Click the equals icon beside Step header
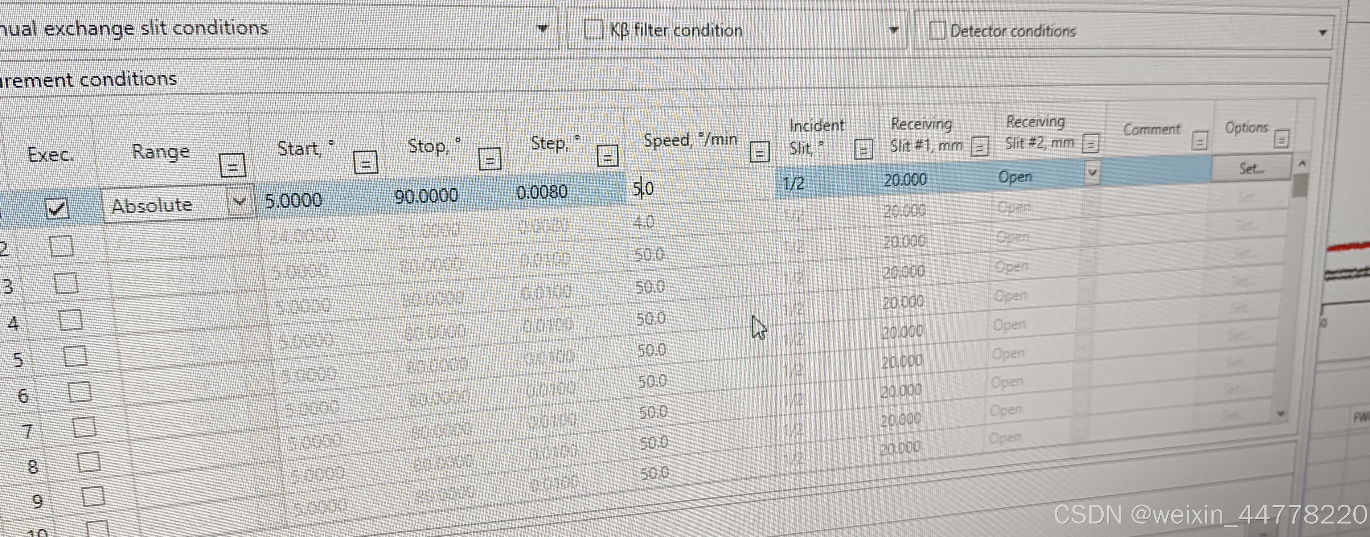This screenshot has width=1370, height=537. point(607,156)
